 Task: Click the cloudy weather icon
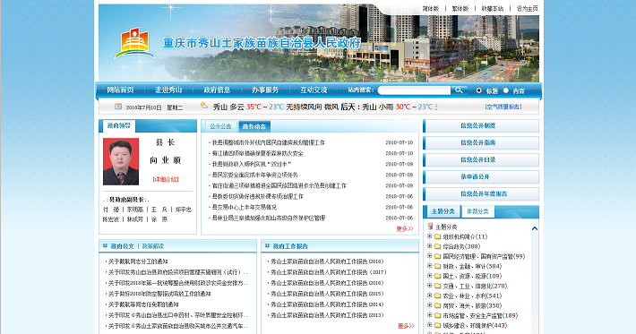click(x=203, y=106)
